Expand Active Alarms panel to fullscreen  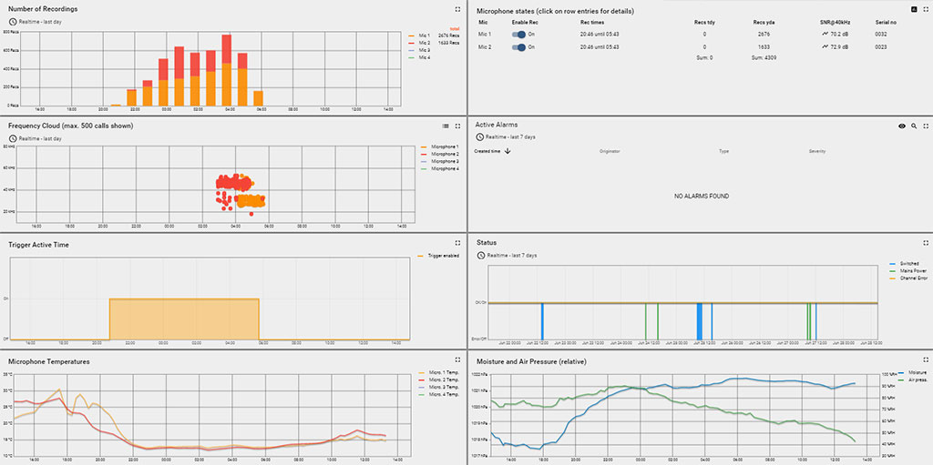pyautogui.click(x=926, y=126)
